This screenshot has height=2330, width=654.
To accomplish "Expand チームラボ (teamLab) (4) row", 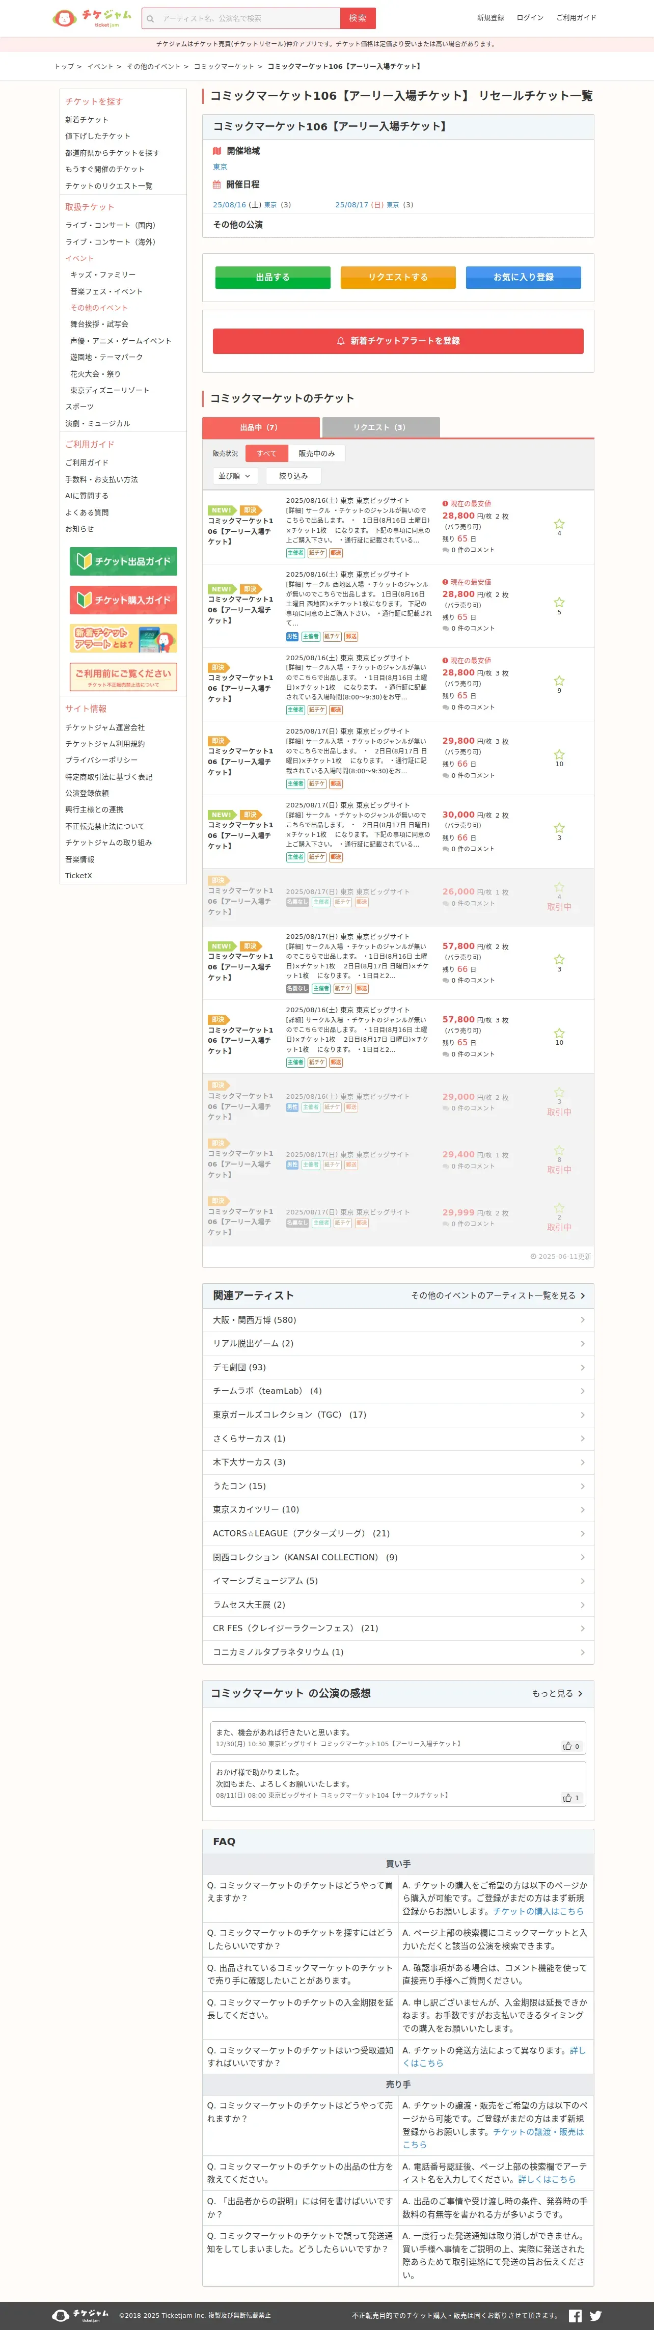I will [398, 1390].
